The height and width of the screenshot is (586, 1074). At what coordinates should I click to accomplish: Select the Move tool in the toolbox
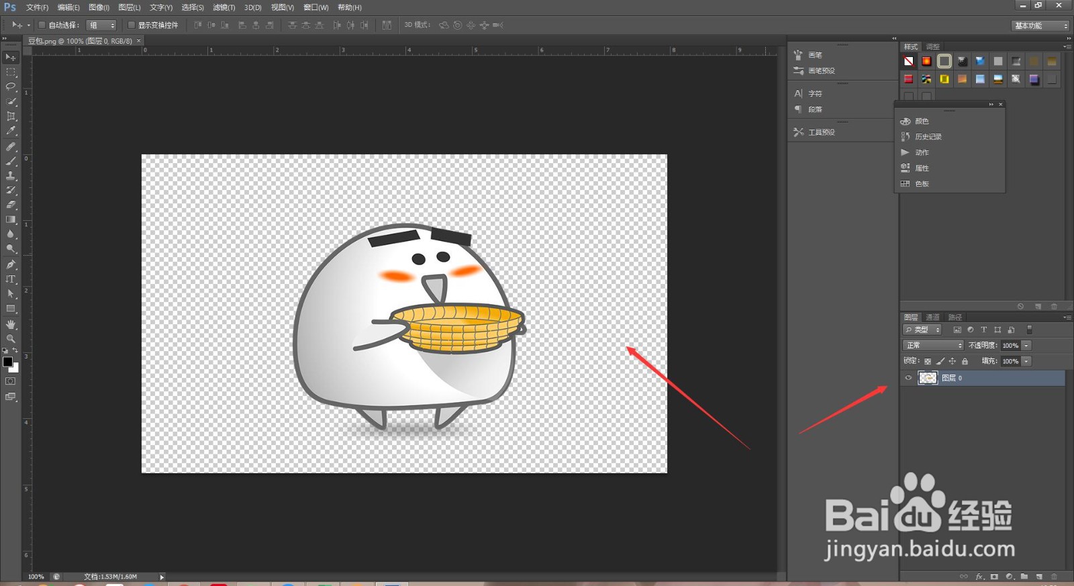(11, 57)
